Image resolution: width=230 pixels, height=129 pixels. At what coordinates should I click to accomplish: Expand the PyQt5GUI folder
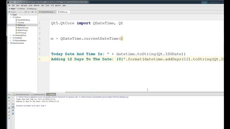pos(11,38)
